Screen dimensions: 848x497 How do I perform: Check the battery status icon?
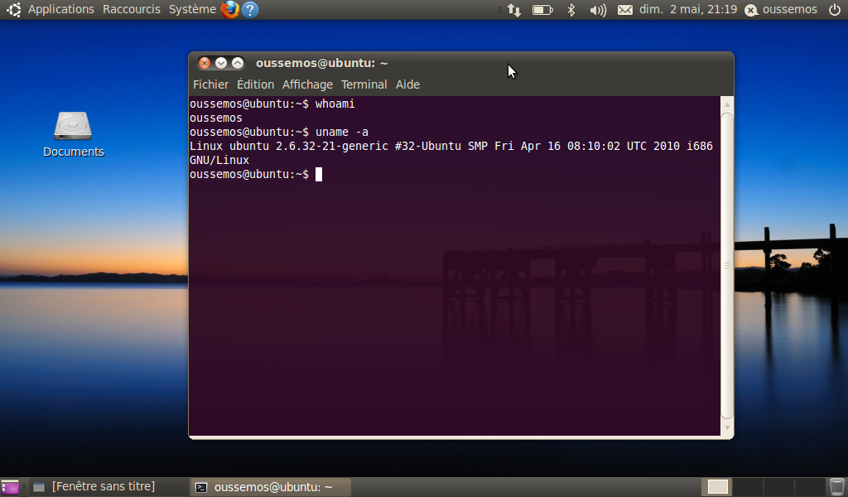point(542,10)
